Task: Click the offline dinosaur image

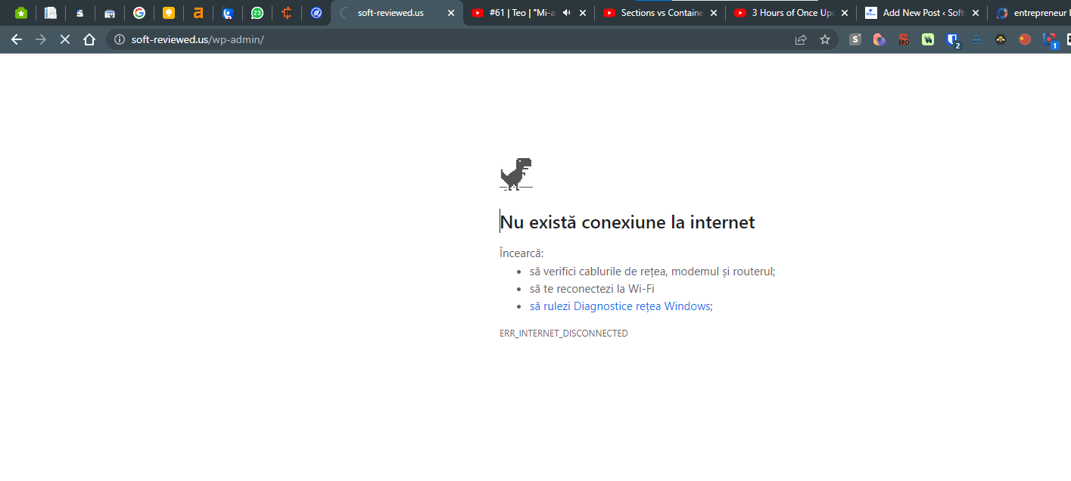Action: pyautogui.click(x=516, y=173)
